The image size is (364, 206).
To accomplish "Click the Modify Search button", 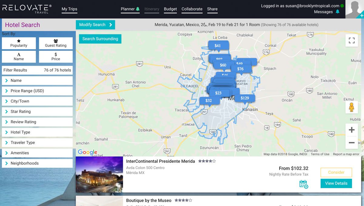I will pyautogui.click(x=96, y=25).
